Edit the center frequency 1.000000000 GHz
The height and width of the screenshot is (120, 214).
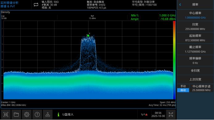coord(195,15)
